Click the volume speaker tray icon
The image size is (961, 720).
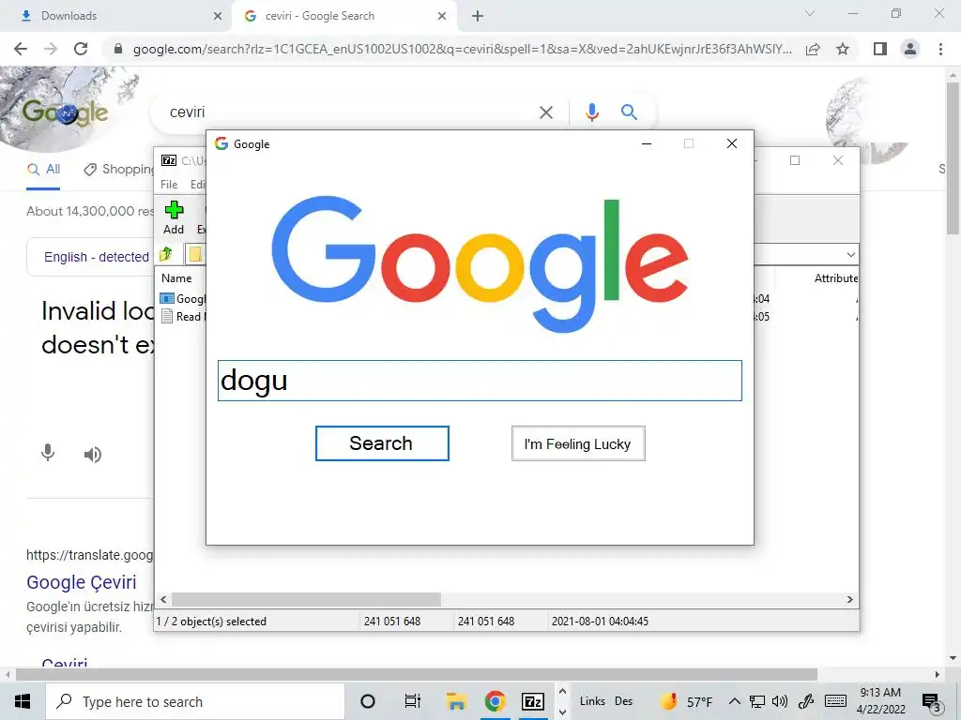[x=780, y=701]
